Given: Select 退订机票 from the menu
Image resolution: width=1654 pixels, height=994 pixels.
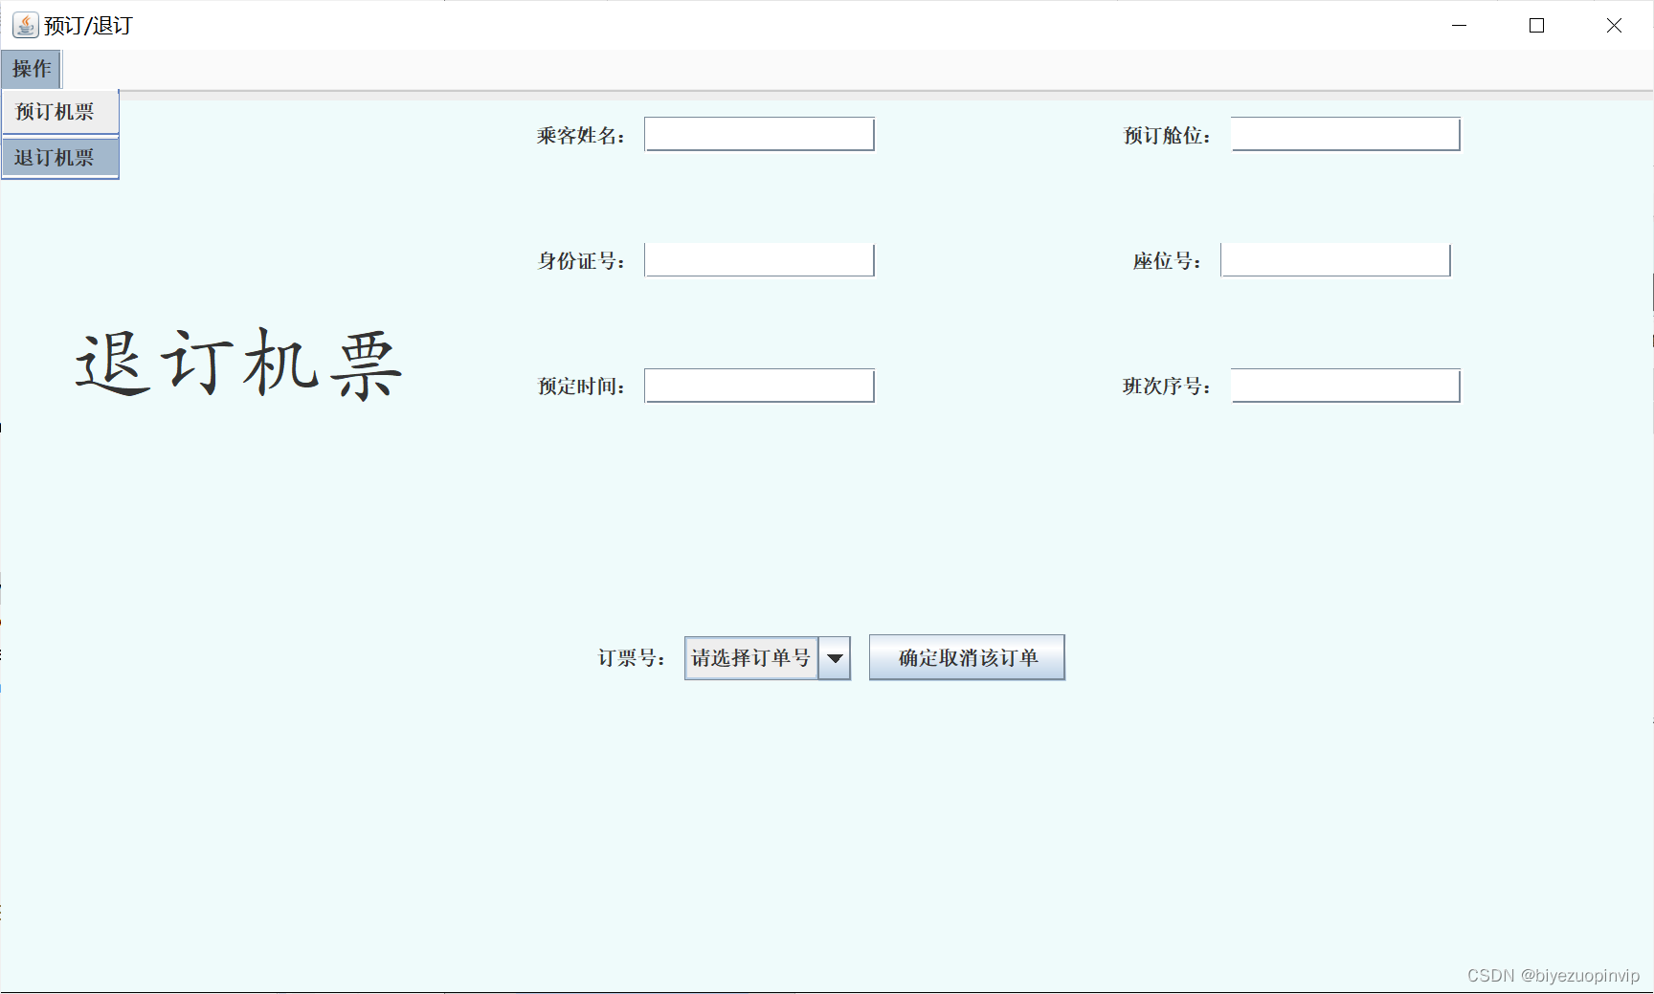Looking at the screenshot, I should point(55,157).
